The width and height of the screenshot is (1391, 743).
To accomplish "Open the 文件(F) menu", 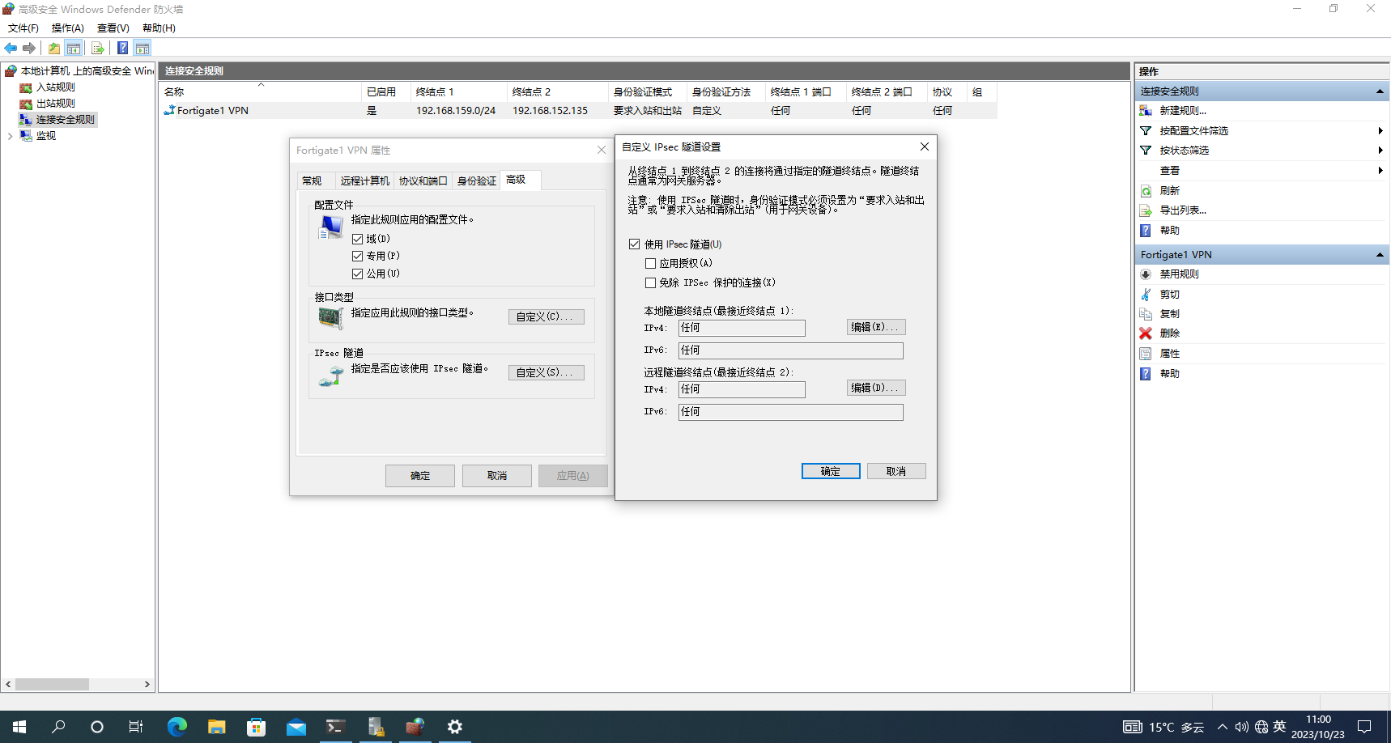I will coord(23,28).
